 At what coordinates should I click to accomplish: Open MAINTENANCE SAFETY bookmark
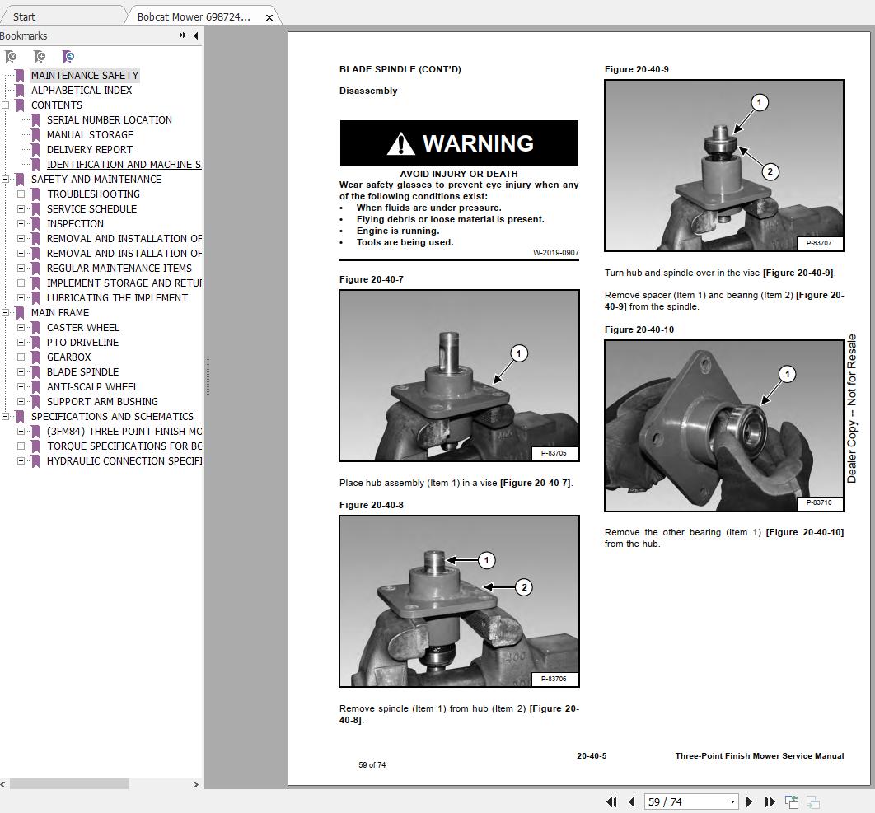85,75
